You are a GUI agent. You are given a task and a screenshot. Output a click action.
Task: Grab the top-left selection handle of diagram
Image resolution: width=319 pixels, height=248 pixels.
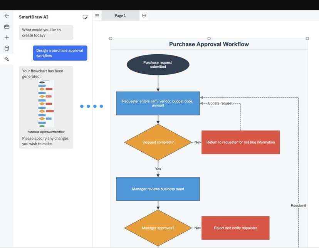point(111,39)
